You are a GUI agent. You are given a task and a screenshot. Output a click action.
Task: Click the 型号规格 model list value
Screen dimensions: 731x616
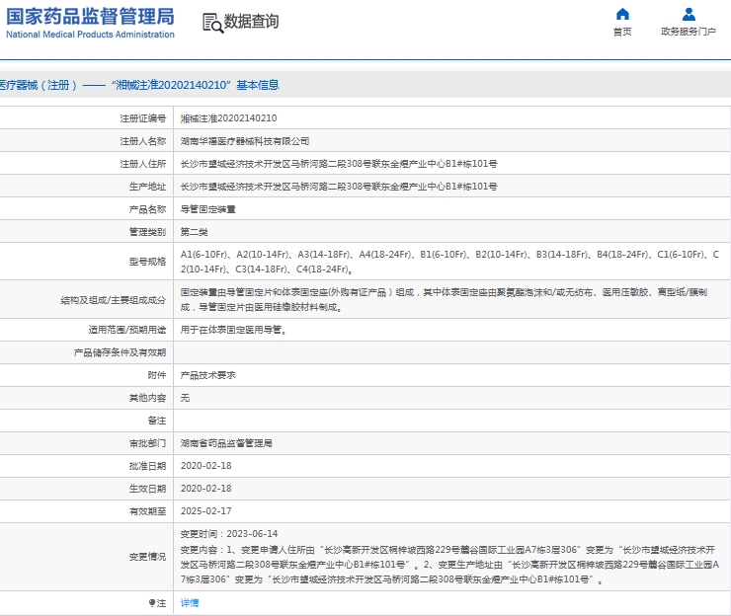click(449, 262)
